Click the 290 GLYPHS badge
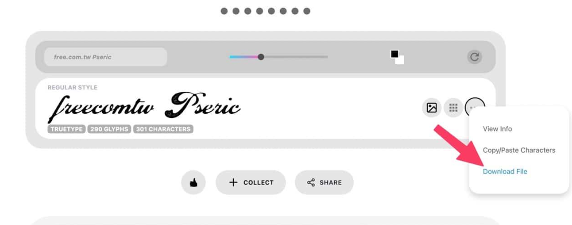Viewport: 572px width, 225px height. [109, 129]
